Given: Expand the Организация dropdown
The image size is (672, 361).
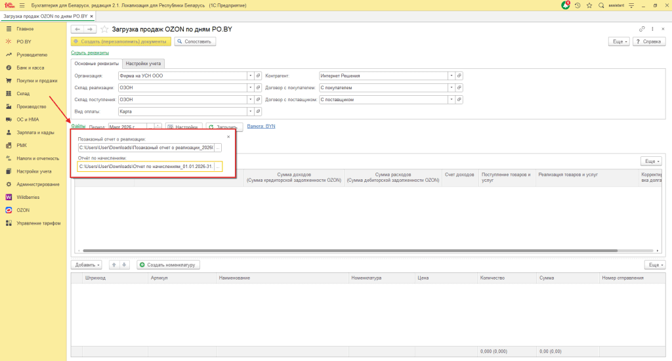Looking at the screenshot, I should [250, 76].
